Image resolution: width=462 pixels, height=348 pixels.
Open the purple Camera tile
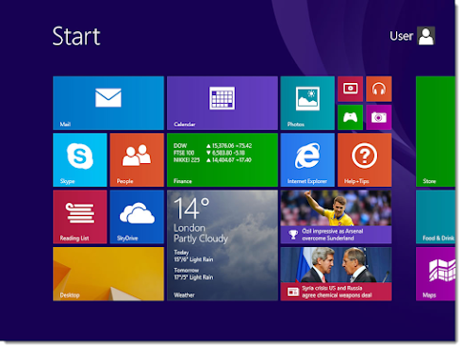point(379,117)
